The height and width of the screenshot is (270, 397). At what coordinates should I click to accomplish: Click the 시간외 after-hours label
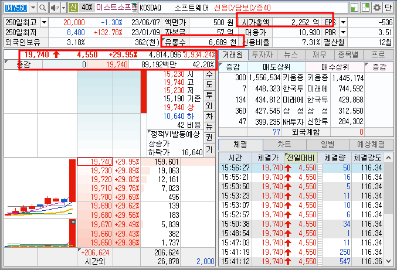click(94, 261)
